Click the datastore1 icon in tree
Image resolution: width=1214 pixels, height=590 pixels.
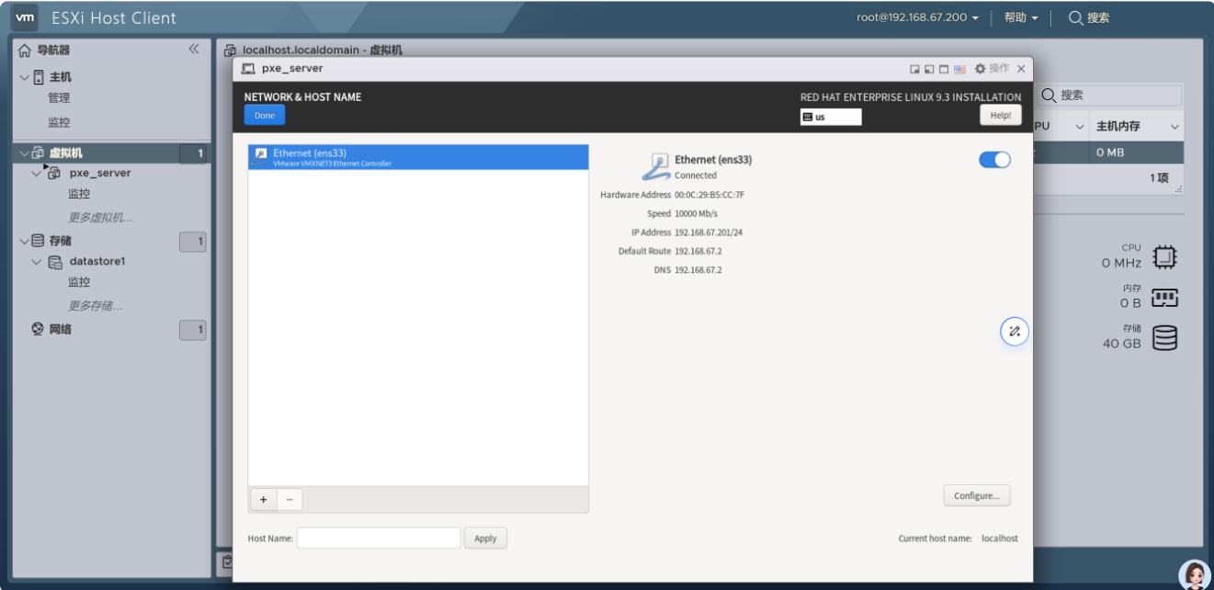(55, 262)
